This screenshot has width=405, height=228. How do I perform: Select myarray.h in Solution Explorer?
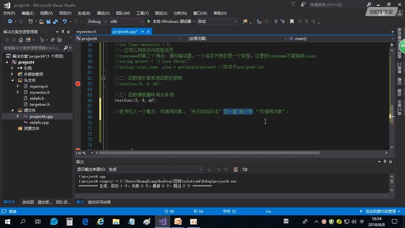(39, 86)
